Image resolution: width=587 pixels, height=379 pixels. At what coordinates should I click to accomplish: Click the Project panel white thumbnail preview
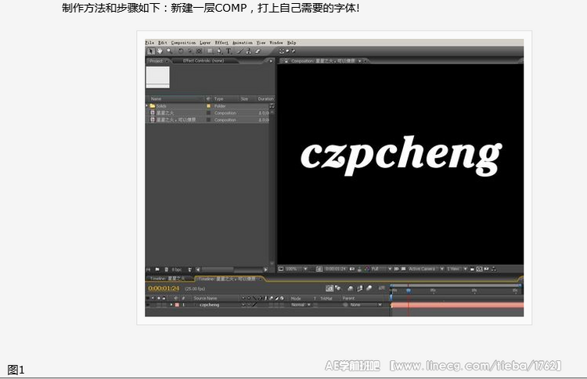pos(157,77)
